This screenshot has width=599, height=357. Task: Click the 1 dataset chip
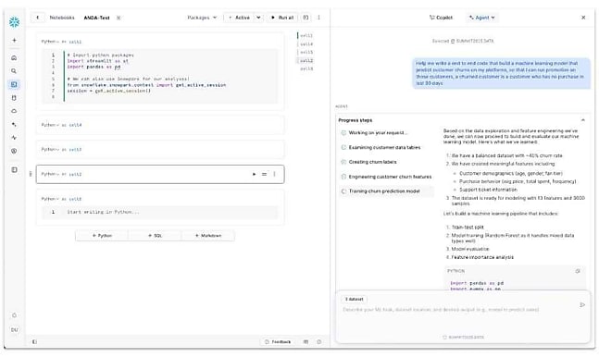[x=355, y=299]
